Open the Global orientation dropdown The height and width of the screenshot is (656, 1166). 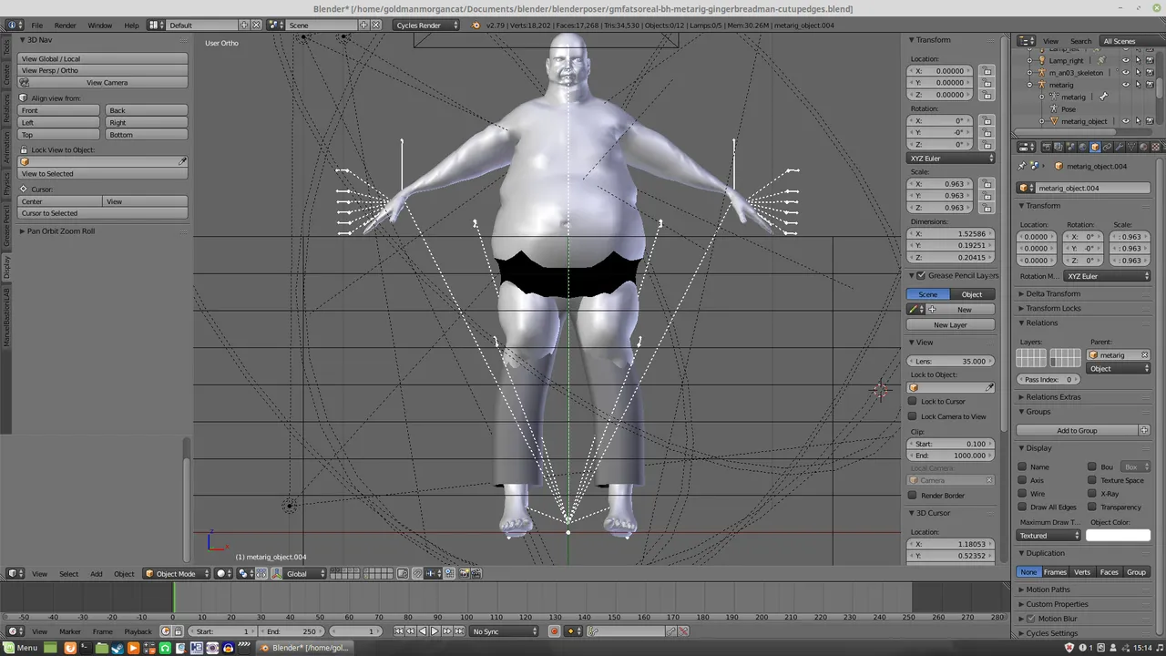click(306, 573)
